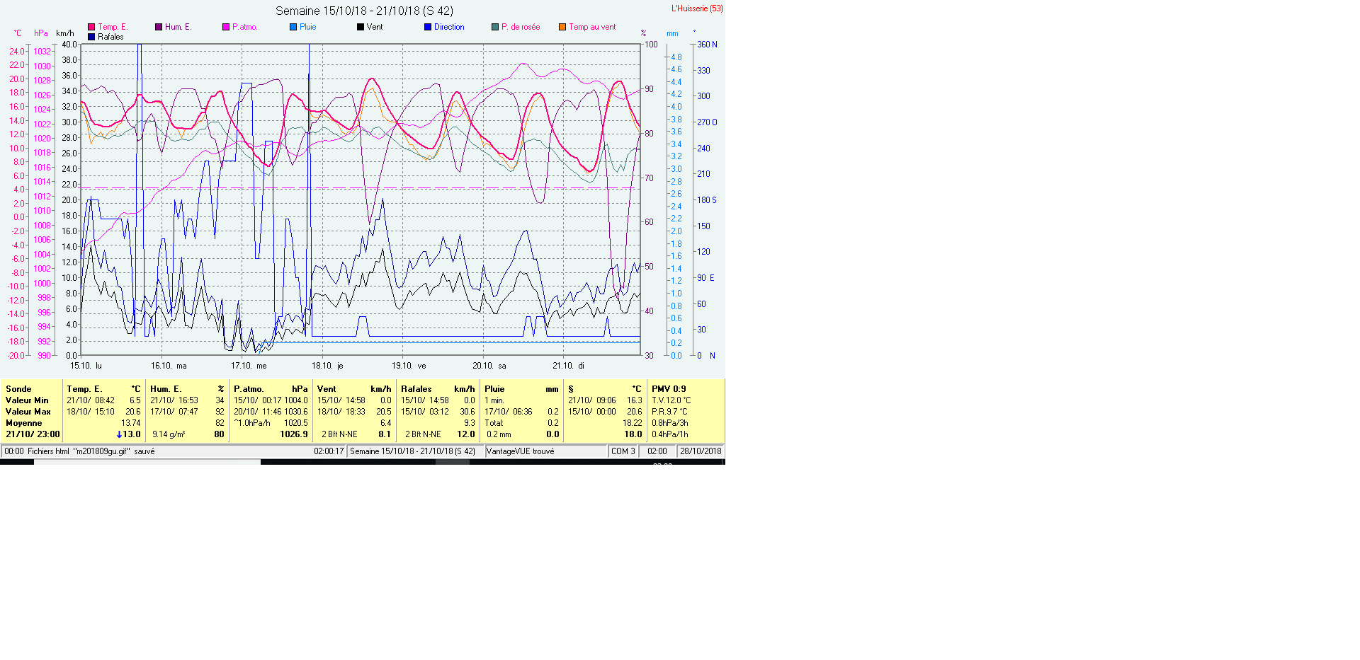
Task: Click the status bar message 'Fichiers html m201809gu.gif sauvé'
Action: coord(91,451)
